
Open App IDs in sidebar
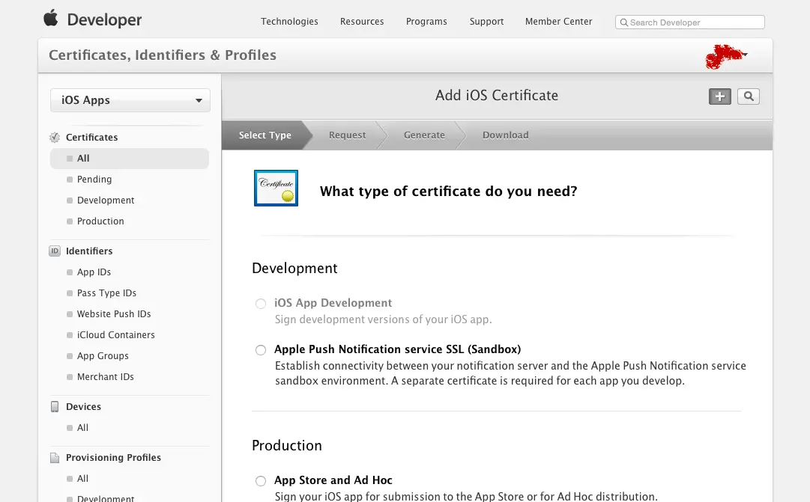click(x=94, y=272)
